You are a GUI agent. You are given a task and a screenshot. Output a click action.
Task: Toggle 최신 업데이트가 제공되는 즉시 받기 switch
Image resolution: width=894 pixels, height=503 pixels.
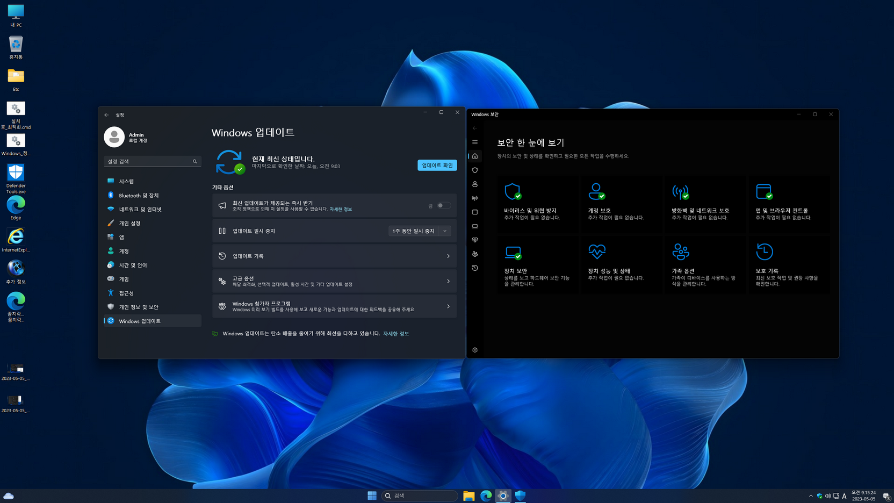click(x=444, y=205)
